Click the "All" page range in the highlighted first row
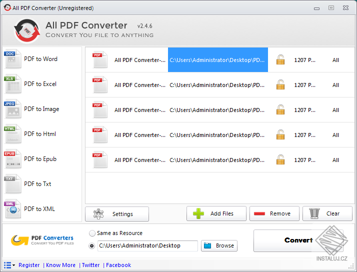 (335, 60)
